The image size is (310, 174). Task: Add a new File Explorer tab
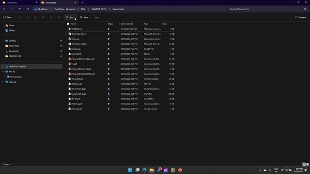pyautogui.click(x=82, y=3)
